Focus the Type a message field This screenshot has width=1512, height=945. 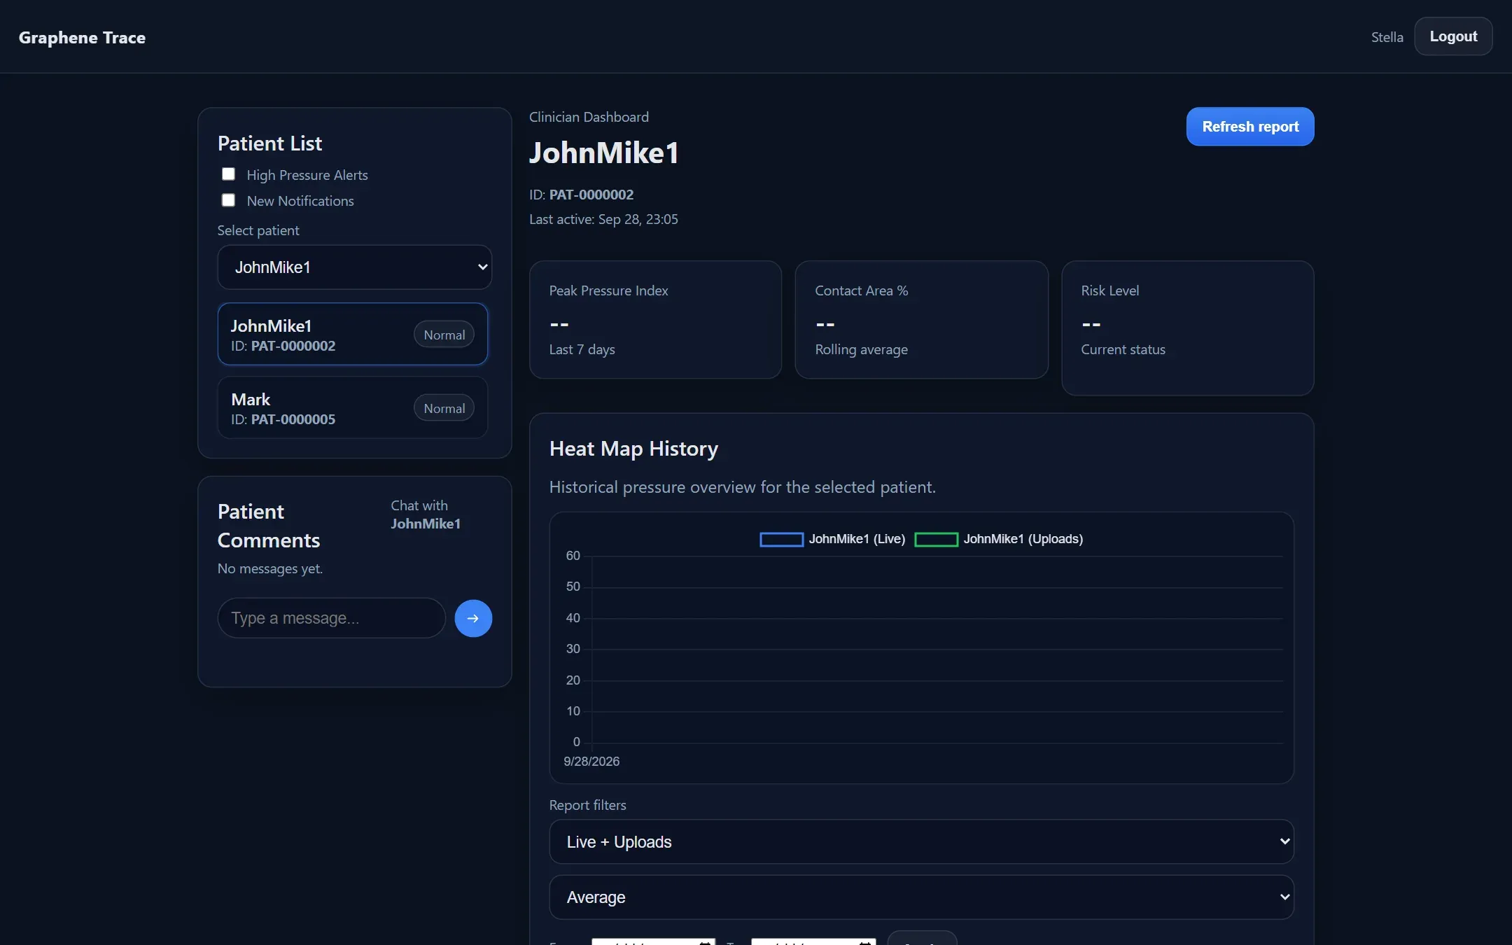click(331, 618)
